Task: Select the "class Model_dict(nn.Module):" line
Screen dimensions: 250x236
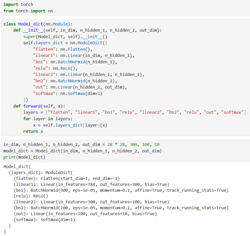Action: click(38, 24)
